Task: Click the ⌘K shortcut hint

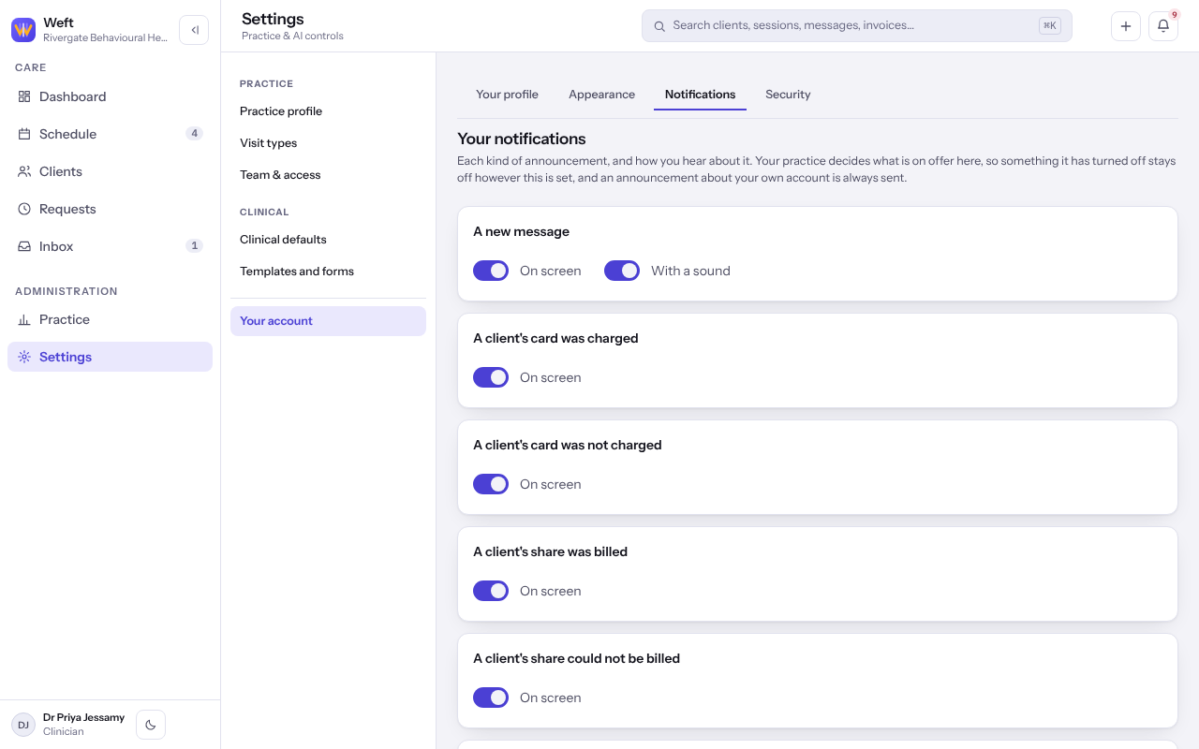Action: click(1050, 26)
